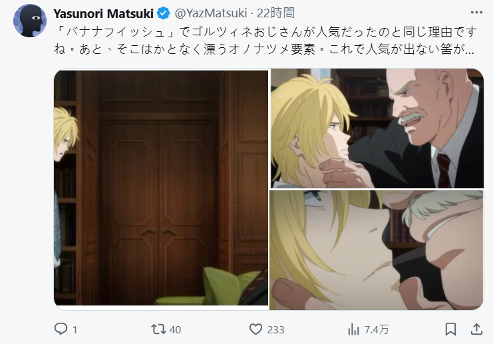
Task: Open the Yasunori Matsuki display name link
Action: [103, 13]
